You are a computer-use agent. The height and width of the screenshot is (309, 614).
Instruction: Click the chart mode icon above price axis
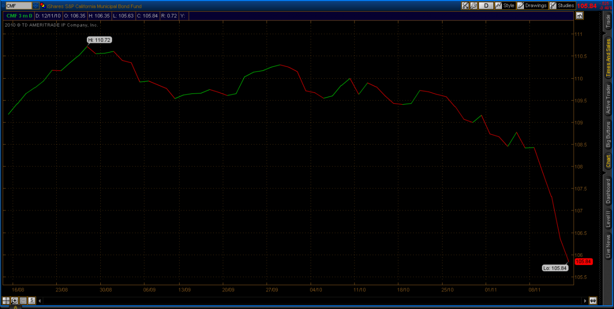click(579, 16)
